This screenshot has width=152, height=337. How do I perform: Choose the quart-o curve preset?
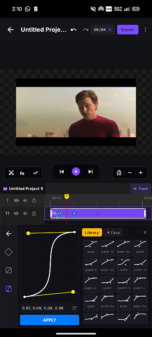(140, 285)
